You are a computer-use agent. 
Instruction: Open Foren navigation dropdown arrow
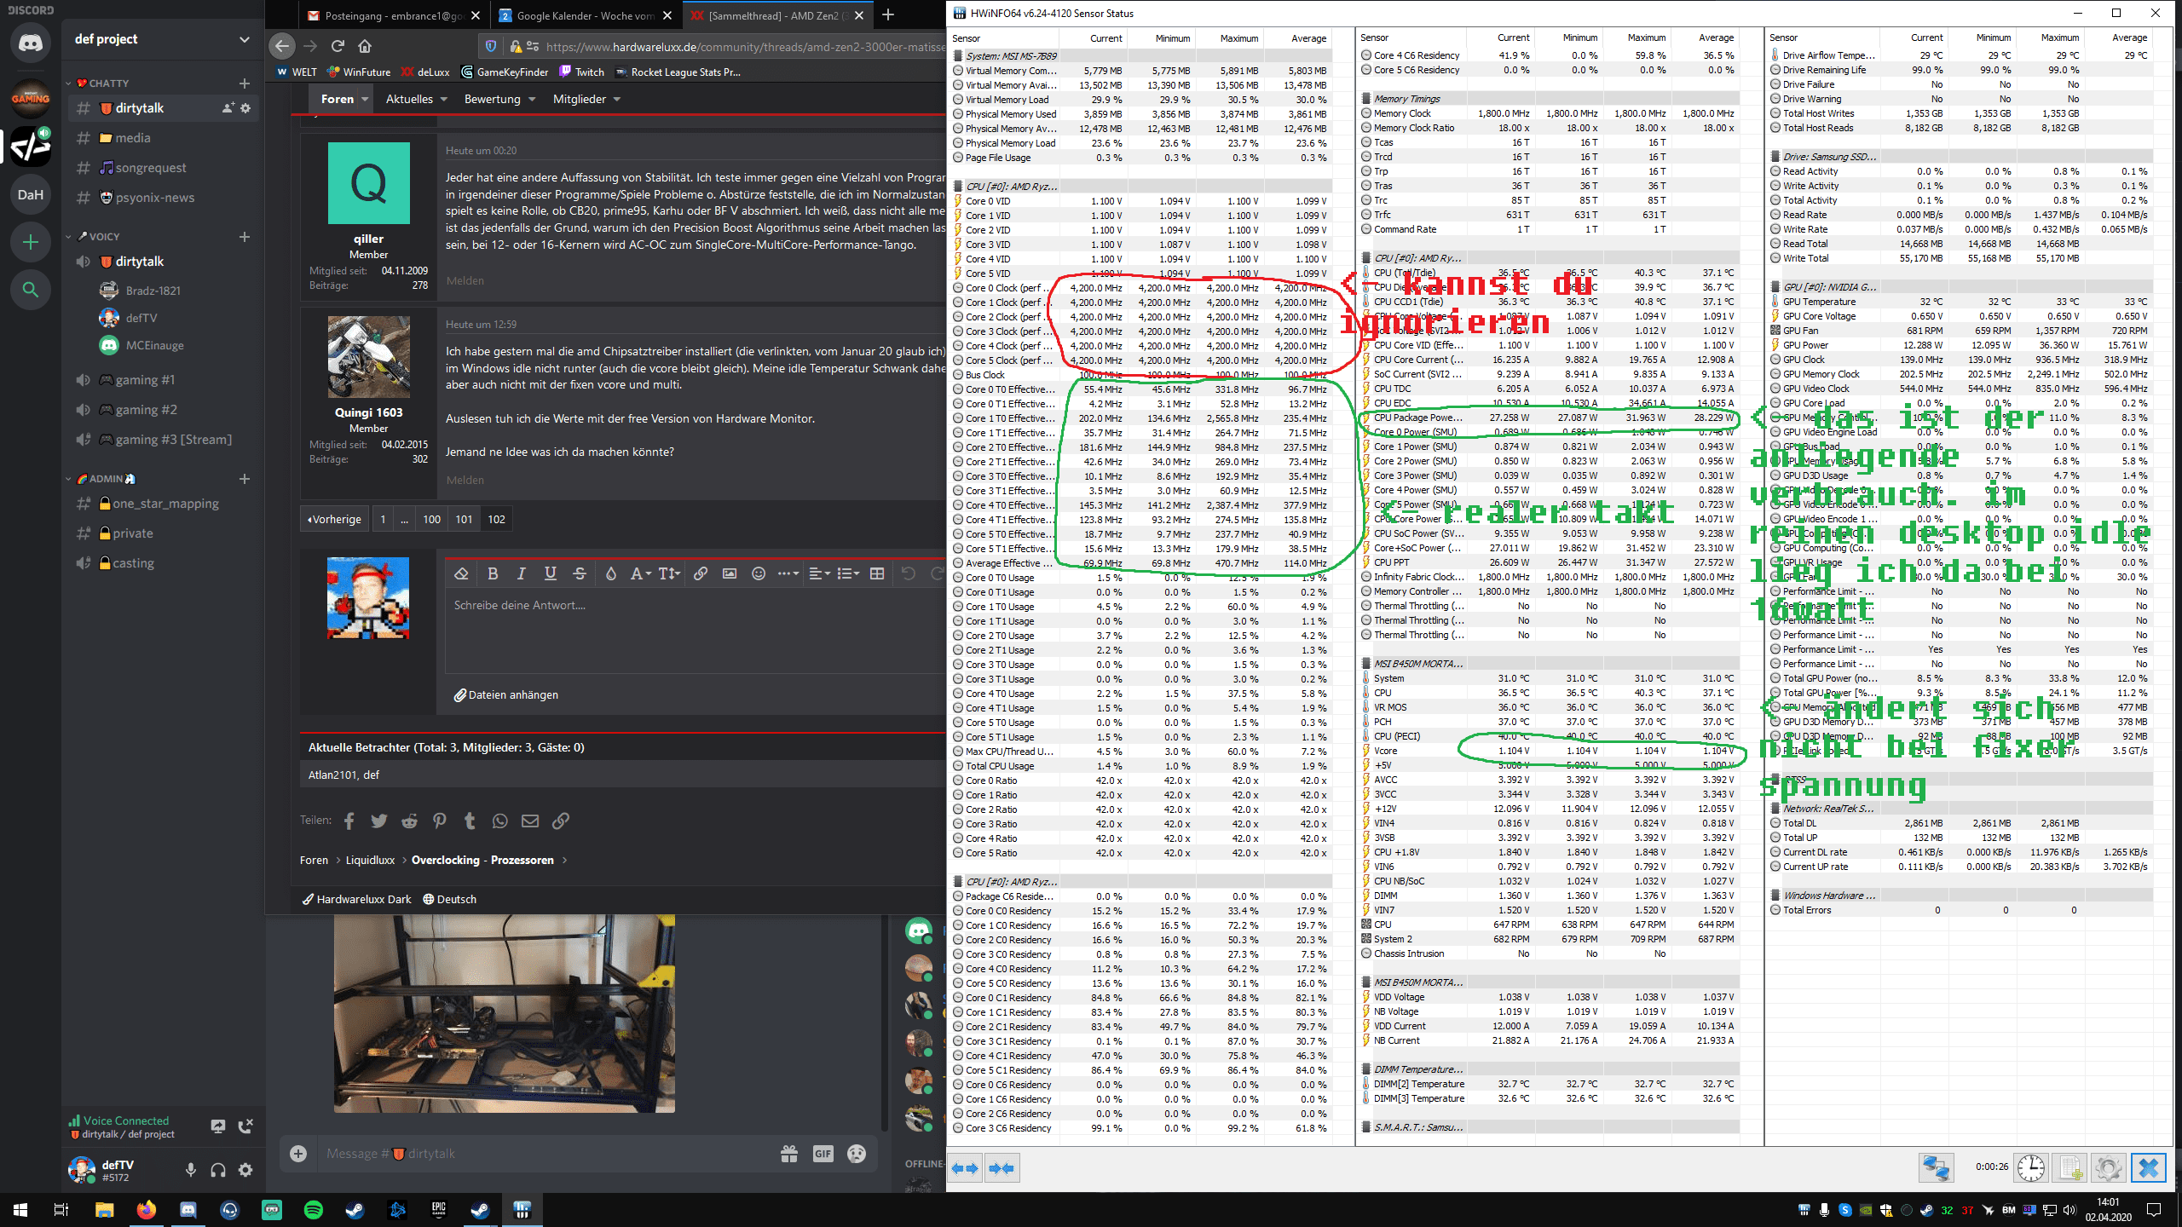point(365,100)
